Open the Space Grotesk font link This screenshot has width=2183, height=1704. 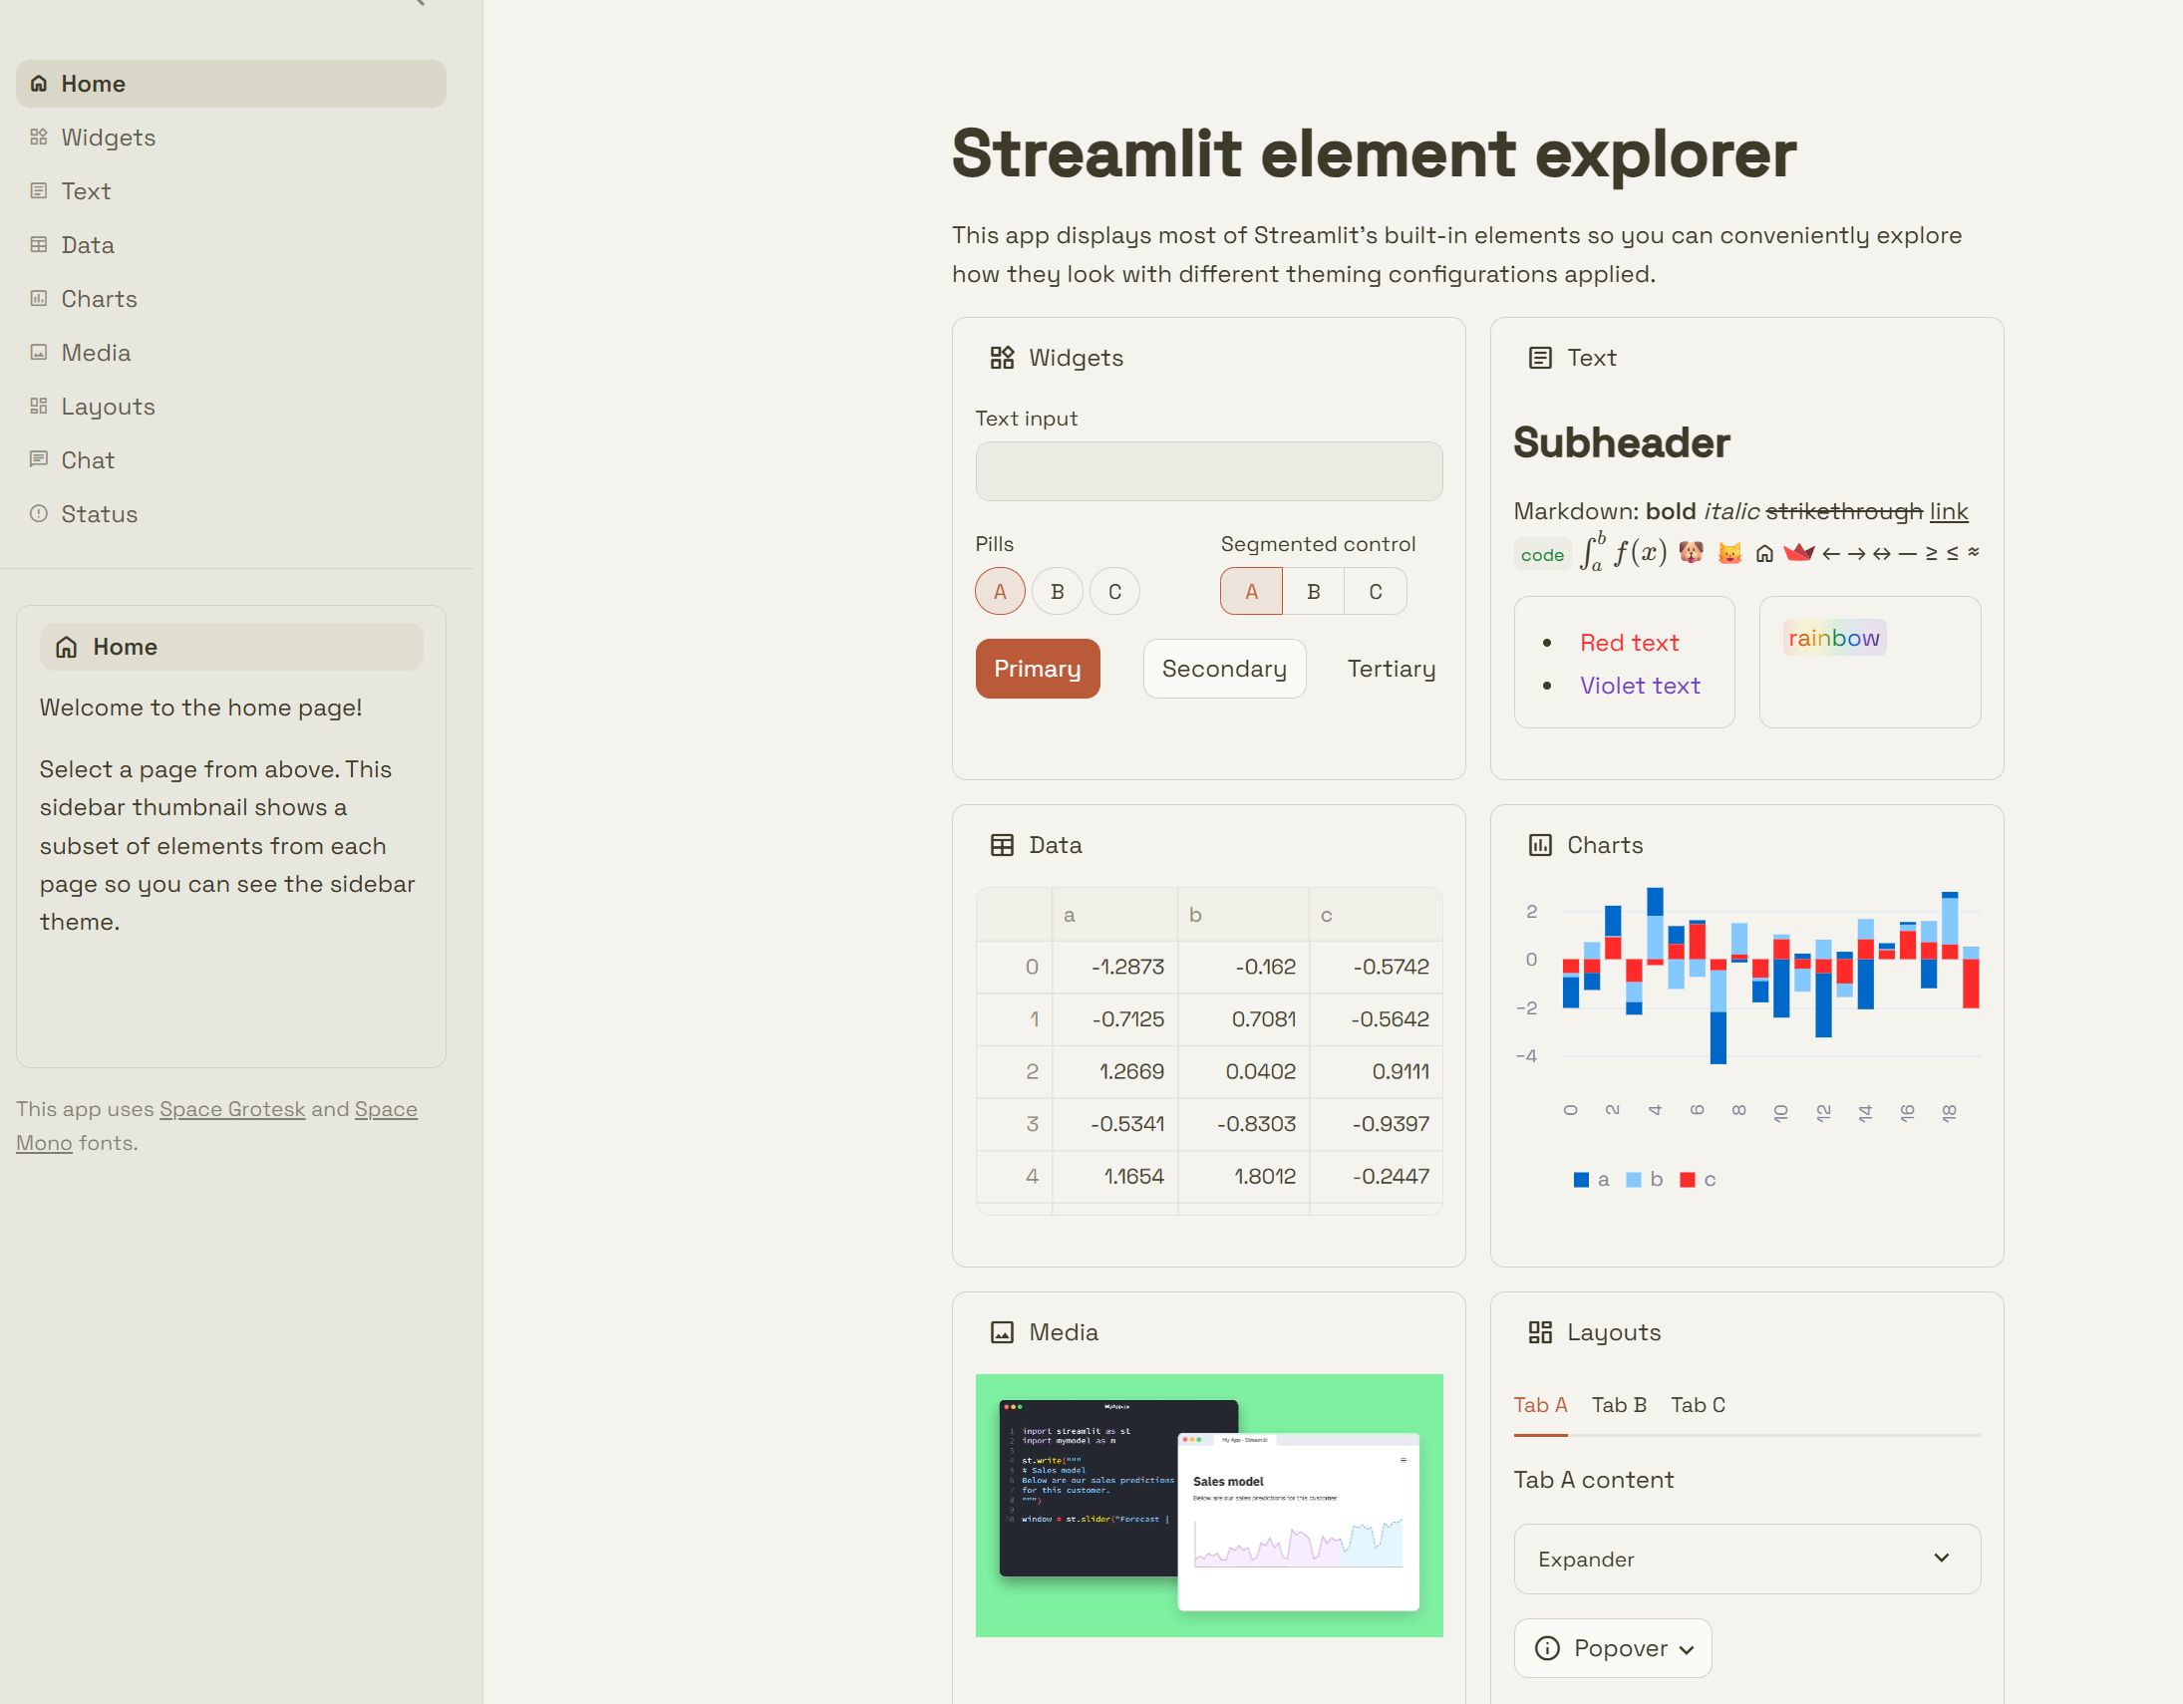tap(232, 1109)
